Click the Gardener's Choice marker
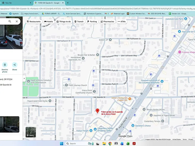This screenshot has height=146, width=195. [x=133, y=125]
